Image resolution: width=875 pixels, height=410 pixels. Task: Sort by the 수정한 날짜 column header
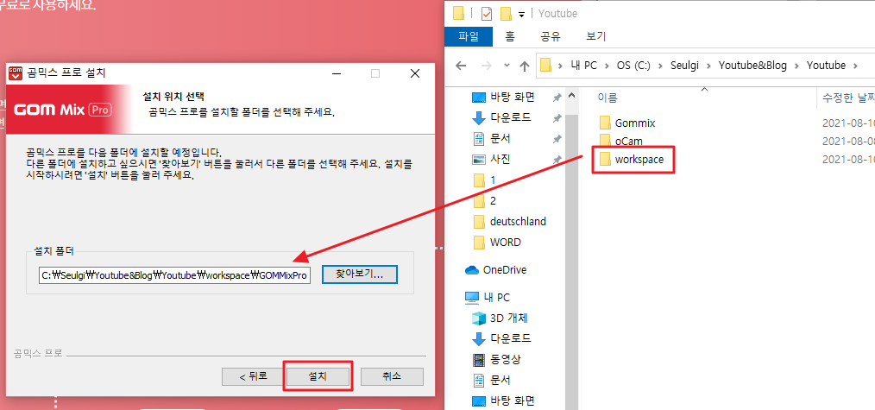[848, 98]
